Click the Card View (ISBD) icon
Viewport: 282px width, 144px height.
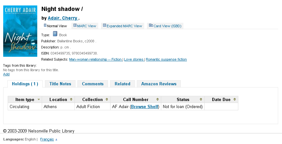coord(151,26)
